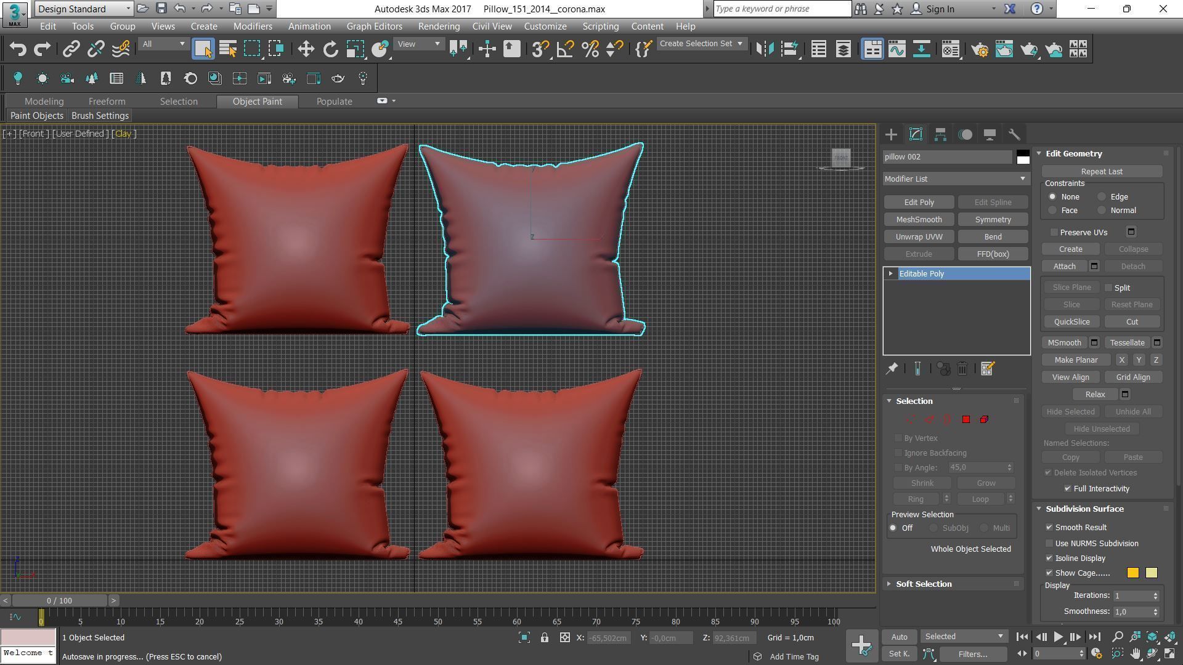Switch to the Utilities command panel
Image resolution: width=1183 pixels, height=665 pixels.
coord(1014,134)
